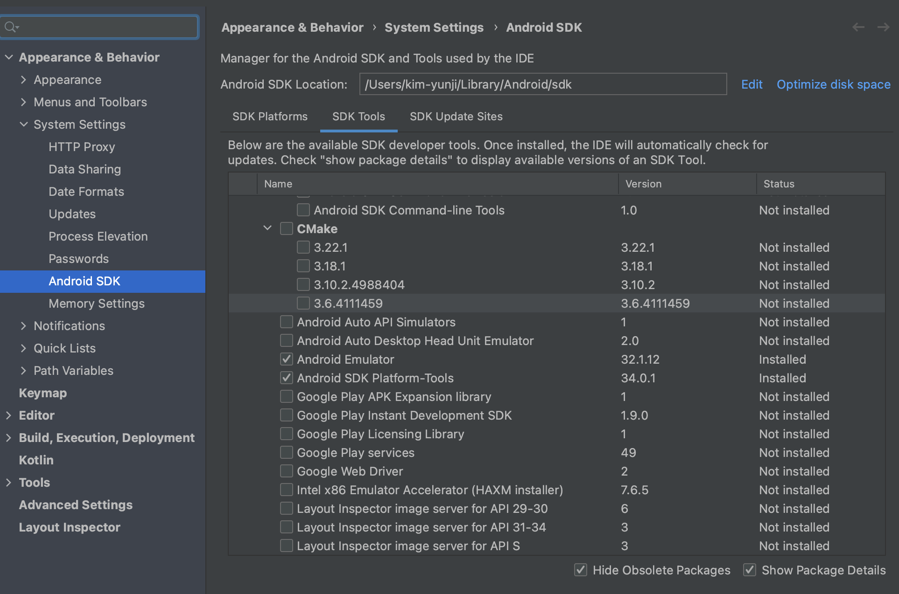Check Google Web Driver checkbox

[x=287, y=471]
